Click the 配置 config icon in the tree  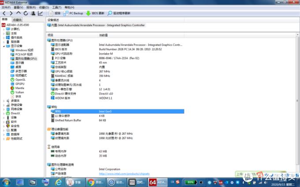click(8, 130)
